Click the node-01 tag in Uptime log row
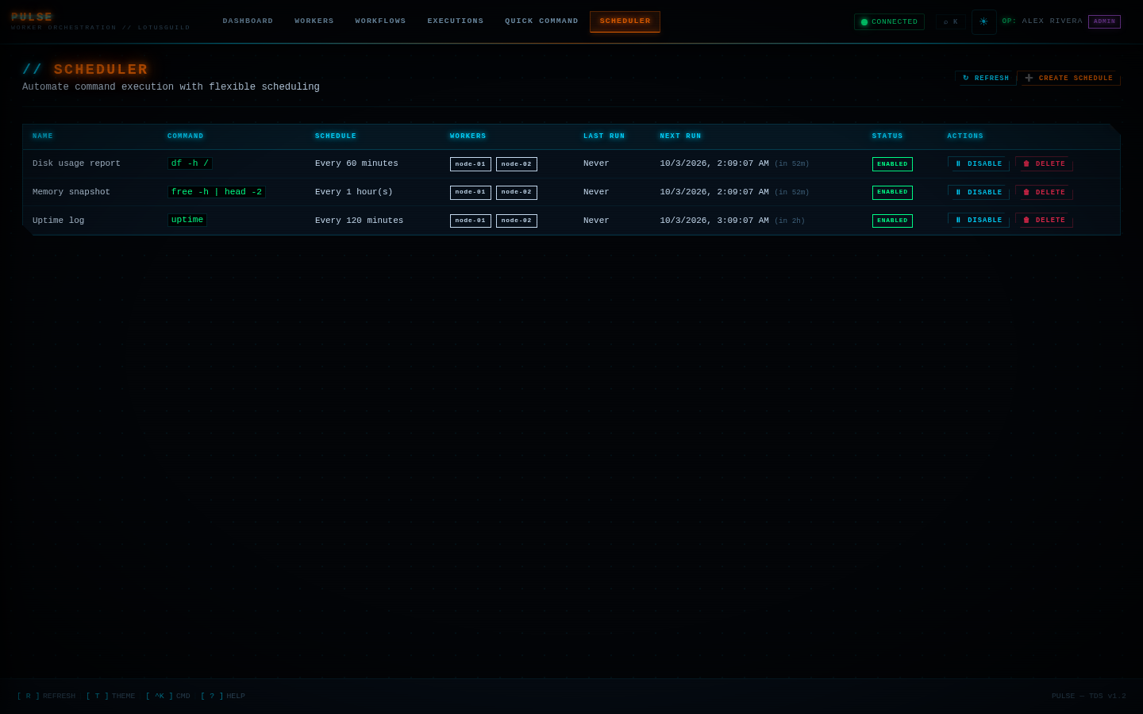The image size is (1143, 714). pyautogui.click(x=471, y=221)
